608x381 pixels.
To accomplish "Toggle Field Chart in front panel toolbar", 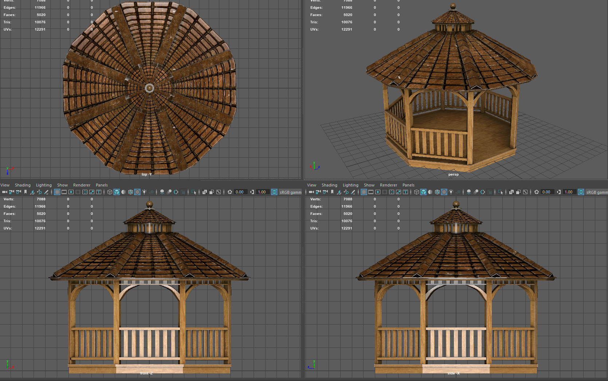I will (85, 192).
